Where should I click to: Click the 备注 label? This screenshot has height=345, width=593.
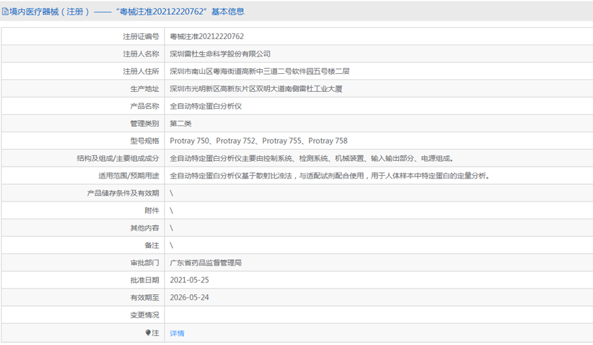(151, 245)
